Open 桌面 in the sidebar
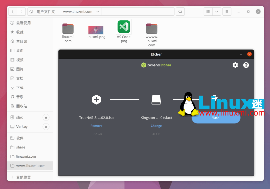This screenshot has height=189, width=270. (x=30, y=51)
